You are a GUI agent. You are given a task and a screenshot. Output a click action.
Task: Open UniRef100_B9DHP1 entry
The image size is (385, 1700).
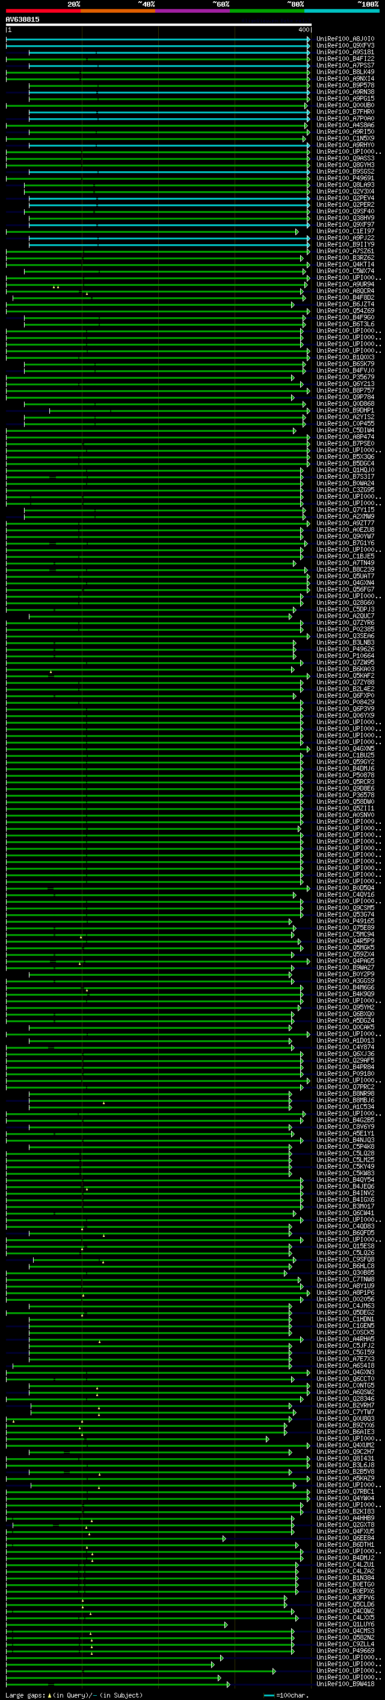345,411
